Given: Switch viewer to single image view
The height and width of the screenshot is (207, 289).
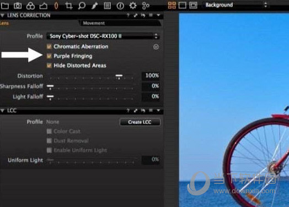Looking at the screenshot, I should [x=183, y=5].
